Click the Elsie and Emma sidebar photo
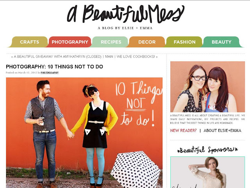 pyautogui.click(x=207, y=87)
